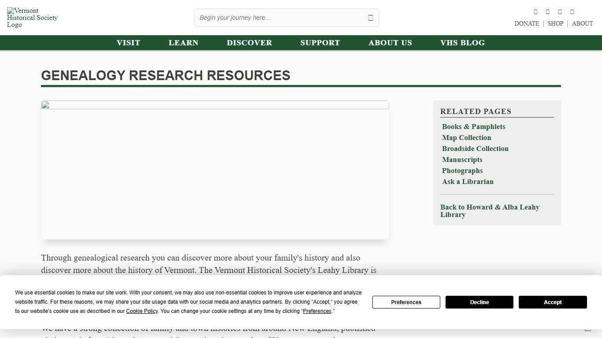Expand the ABOUT US navigation menu
The height and width of the screenshot is (338, 602).
(390, 43)
